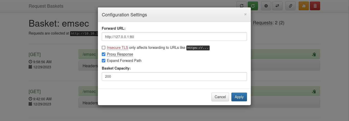Open settings via the gear icon

[x=266, y=6]
